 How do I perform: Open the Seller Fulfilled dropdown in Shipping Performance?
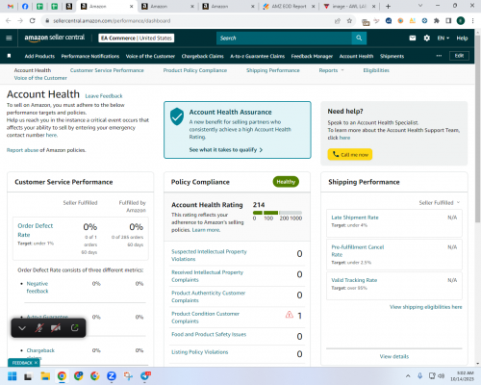click(x=440, y=202)
